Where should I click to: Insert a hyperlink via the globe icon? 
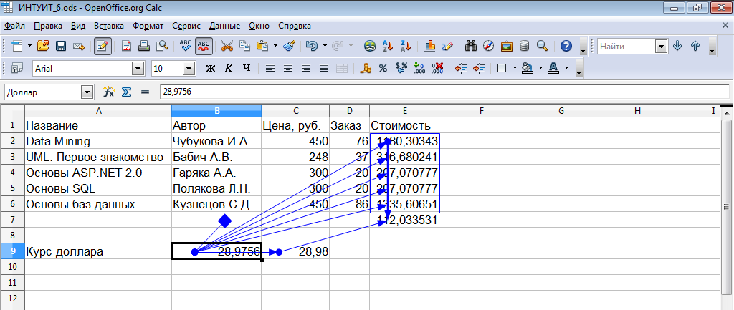pyautogui.click(x=371, y=46)
